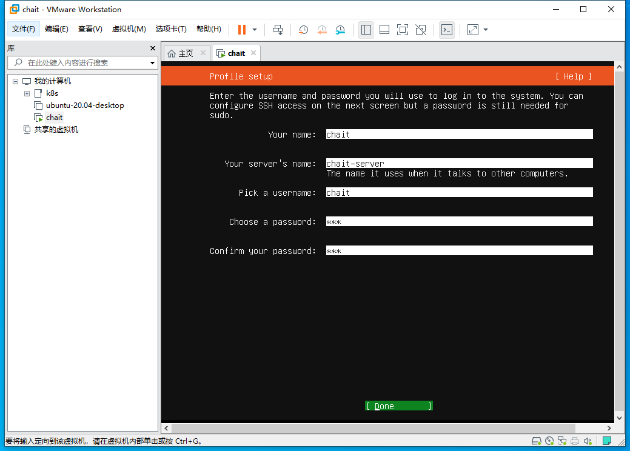The image size is (630, 451).
Task: Click the Done button in Profile setup
Action: (398, 406)
